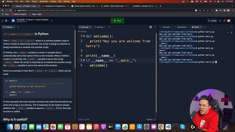Open the Tutorial pane options menu
This screenshot has width=235, height=132.
coord(74,27)
